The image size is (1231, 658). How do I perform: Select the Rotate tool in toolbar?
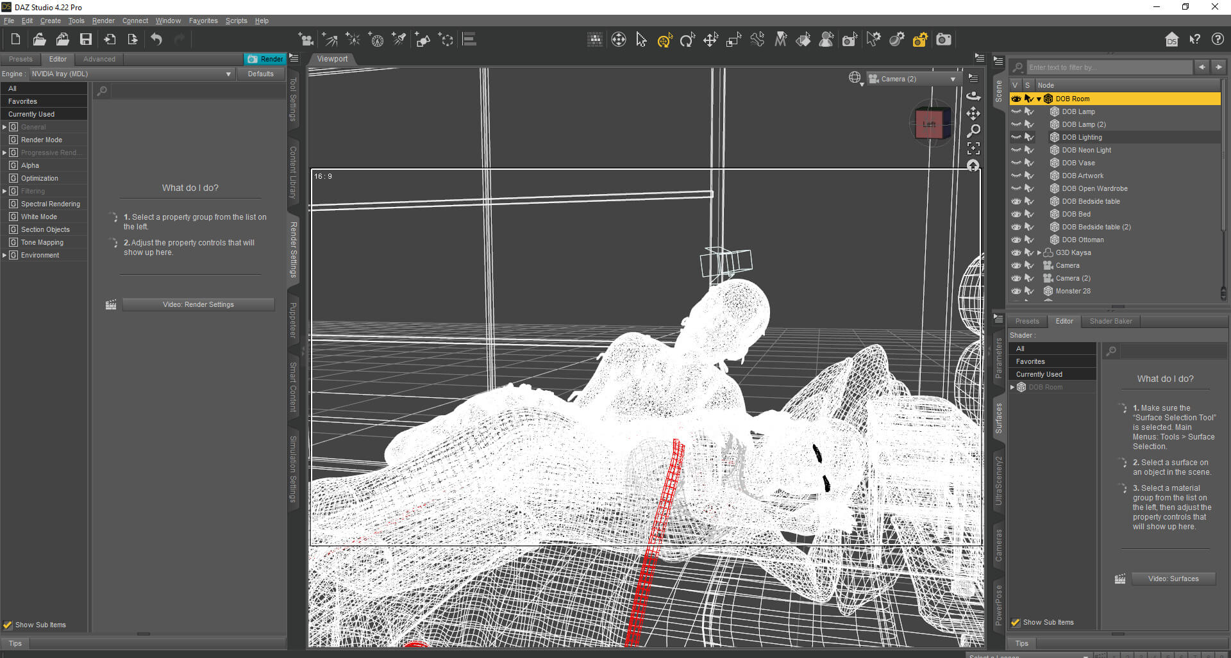687,40
